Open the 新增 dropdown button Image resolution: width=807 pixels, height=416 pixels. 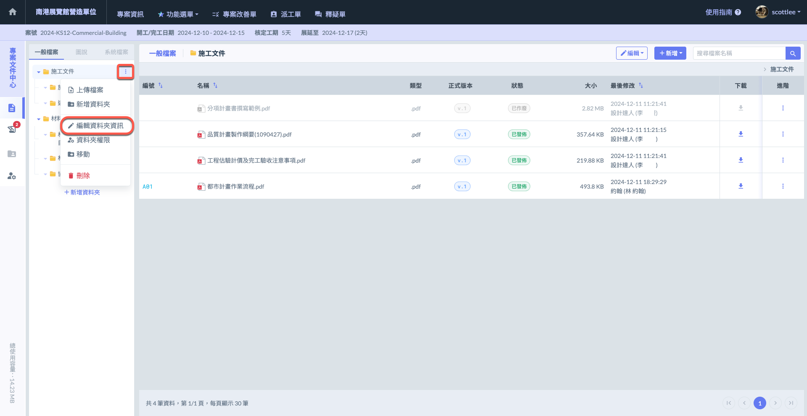tap(670, 53)
